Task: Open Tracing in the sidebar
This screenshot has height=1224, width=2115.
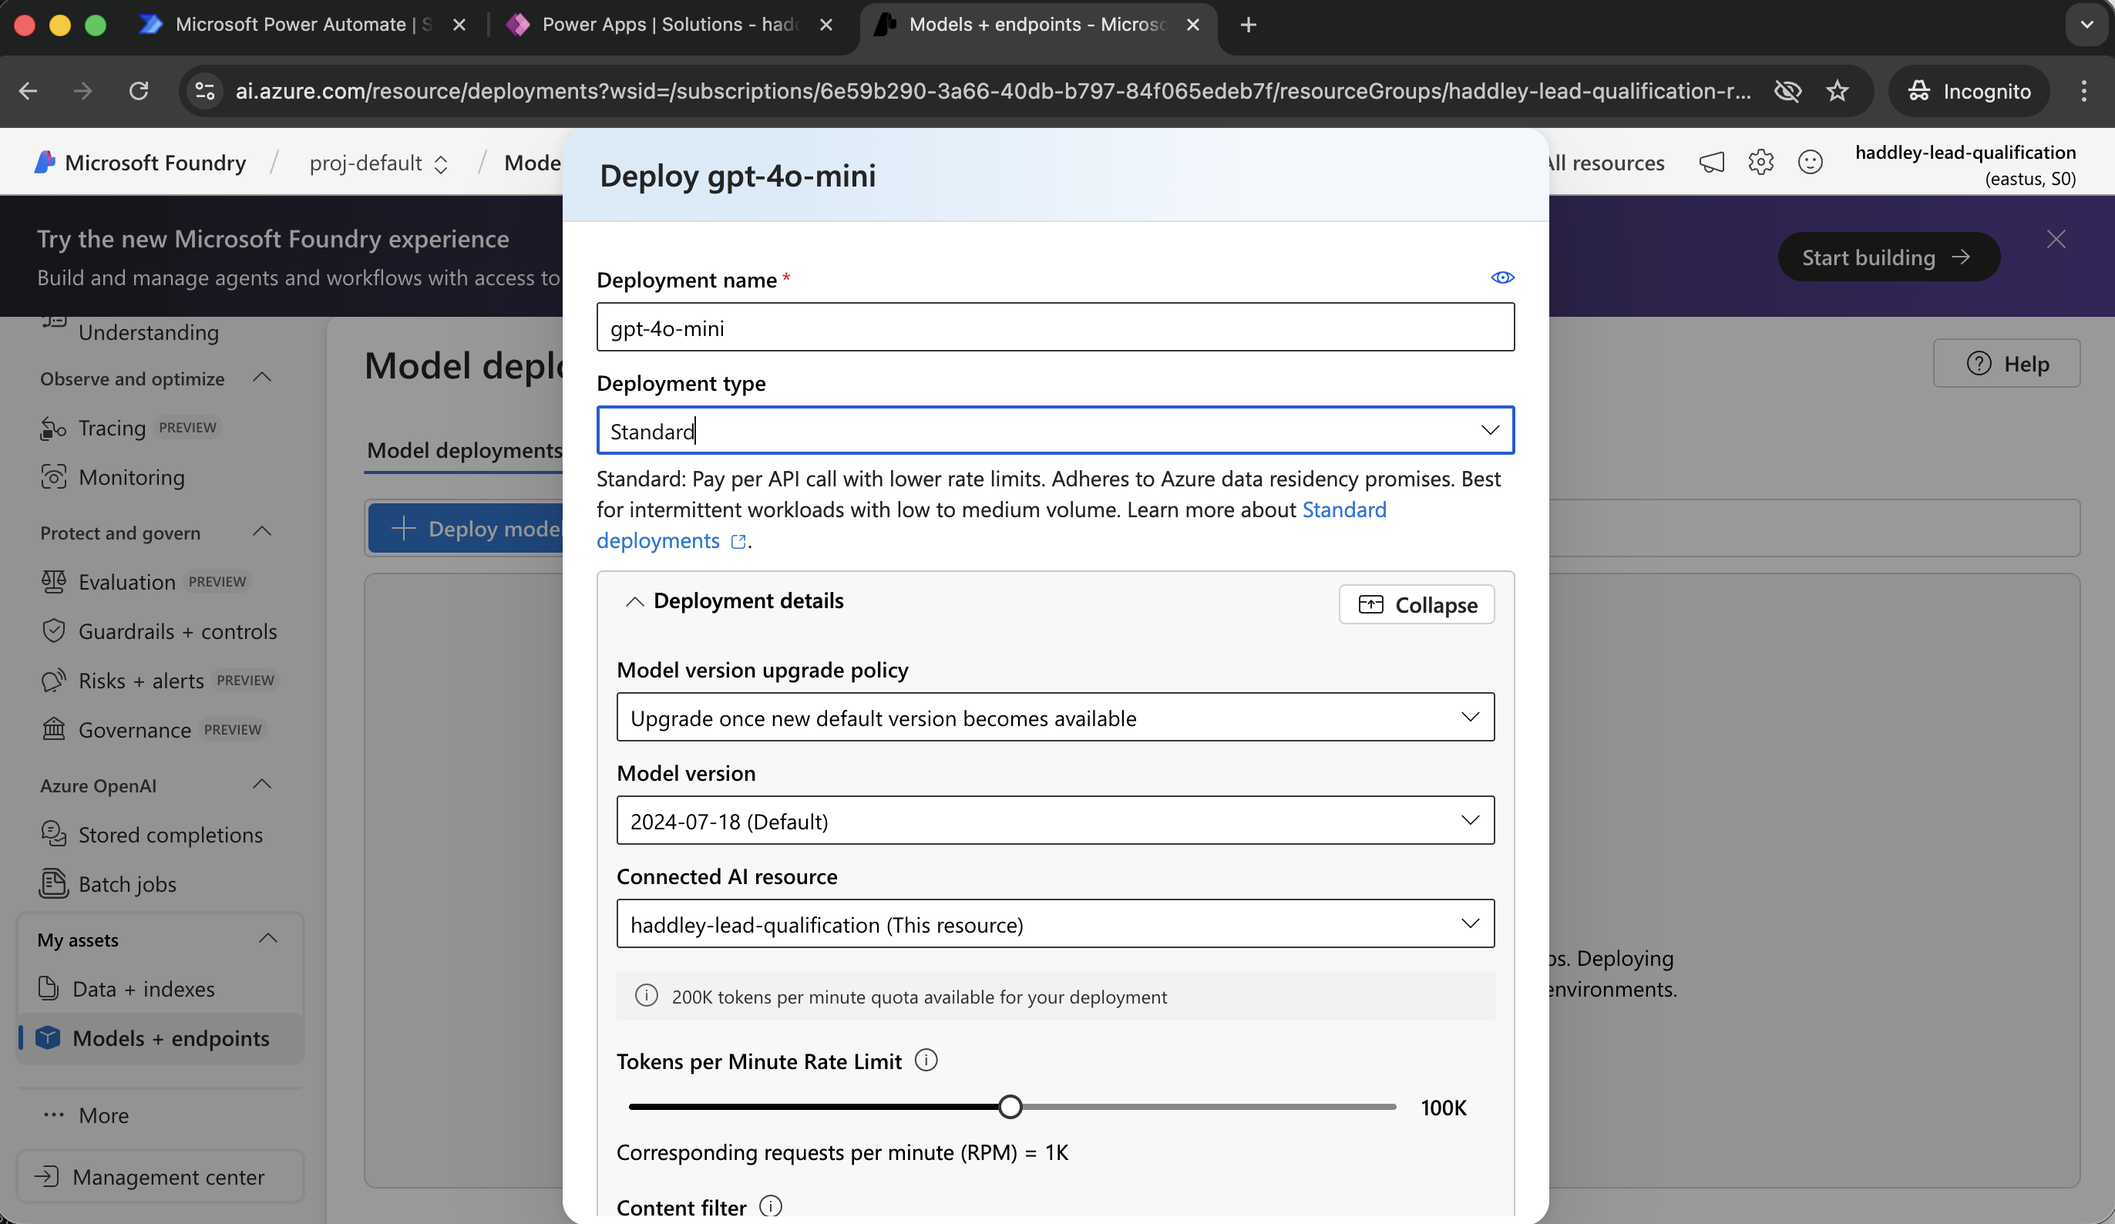Action: 112,428
